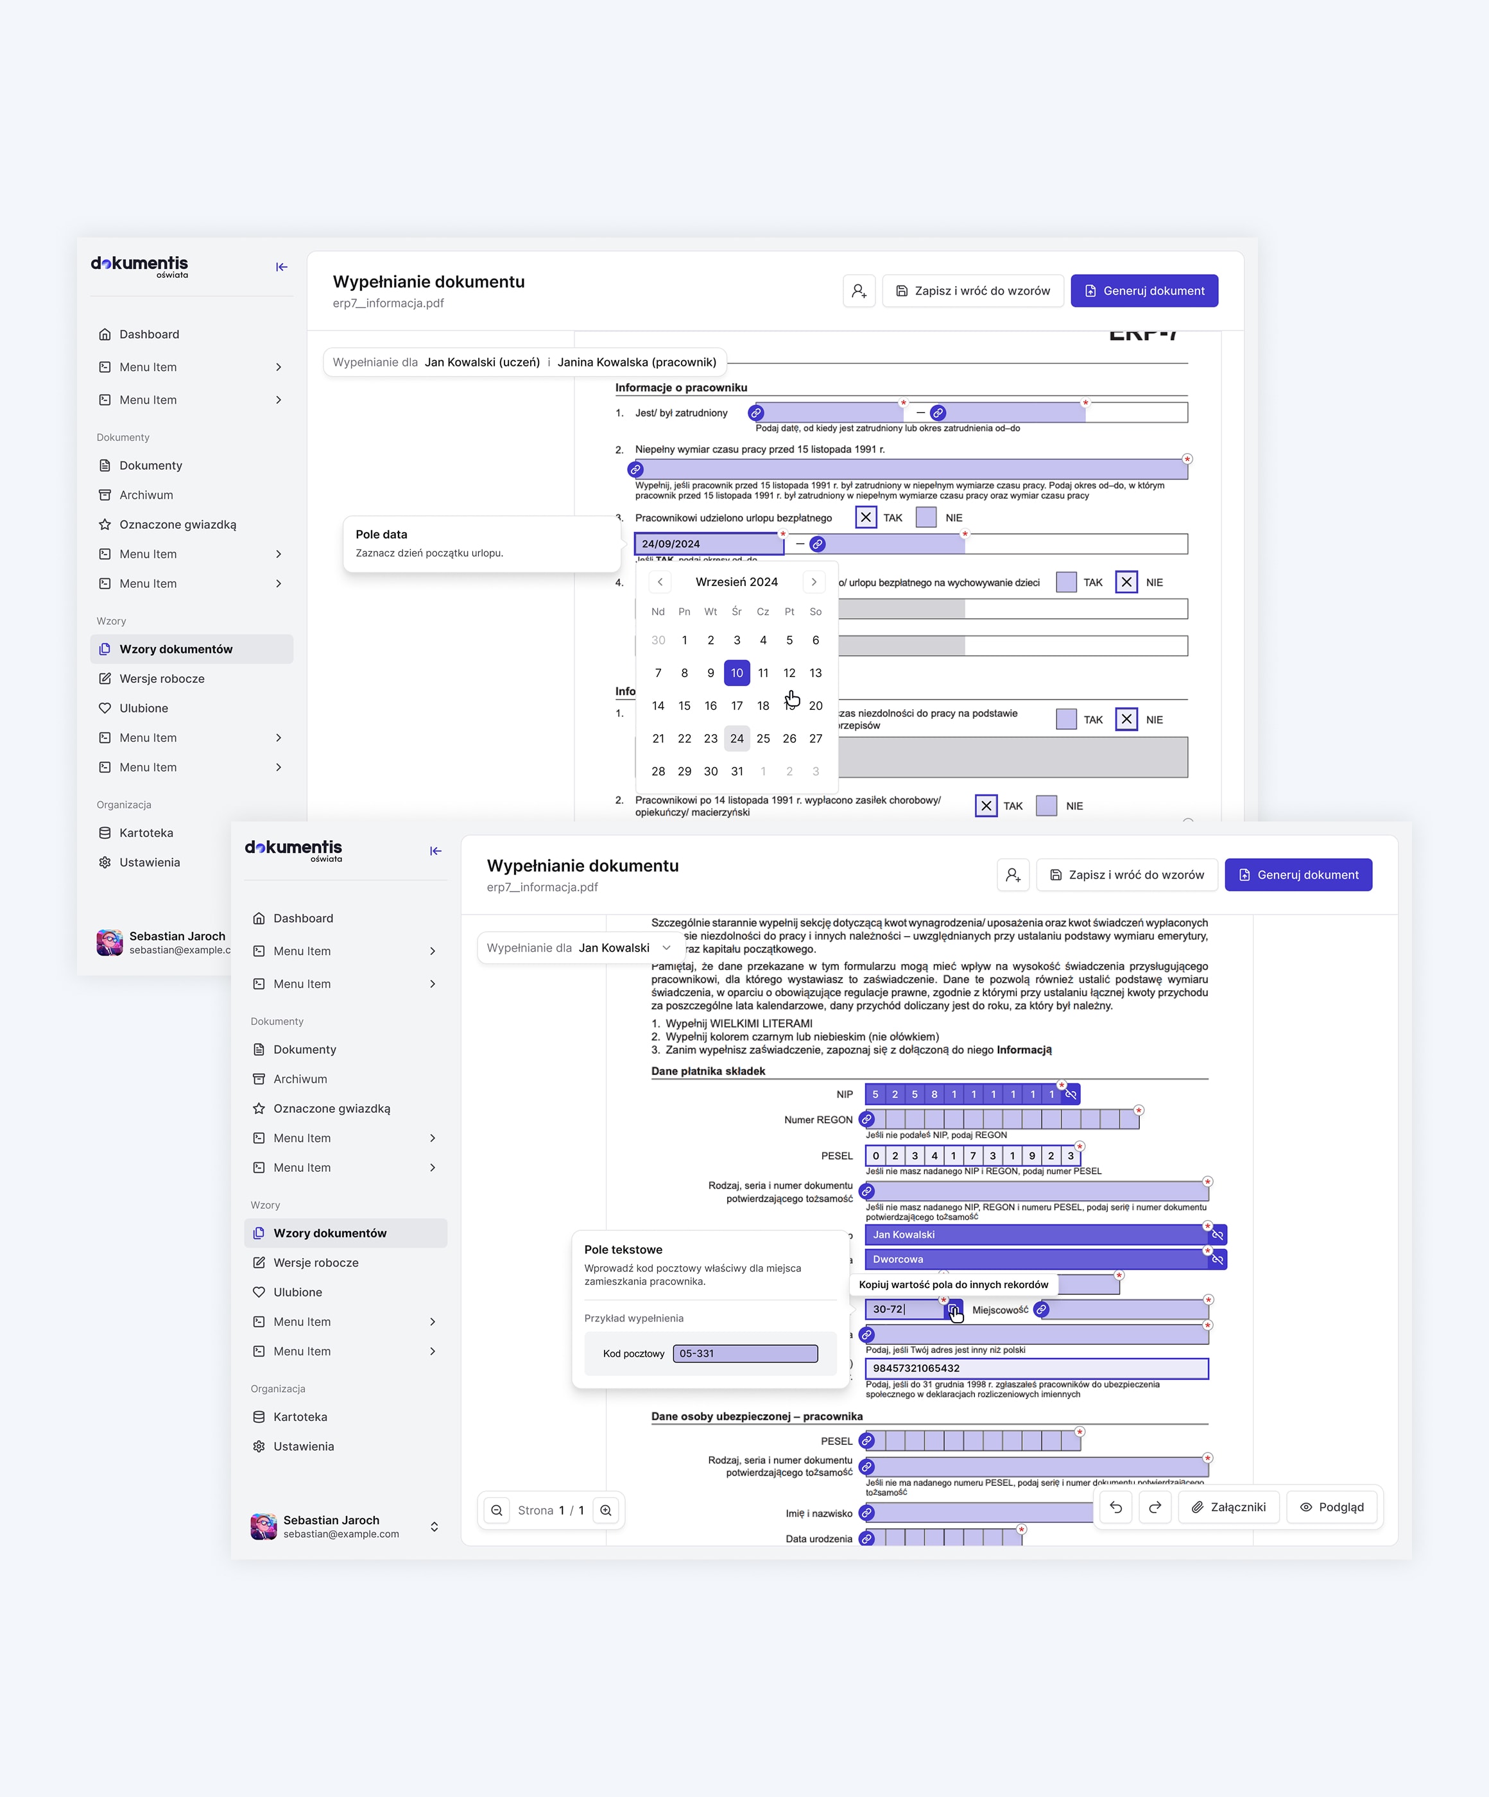This screenshot has height=1797, width=1489.
Task: Select day 10 in Wrzesień calendar
Action: [737, 673]
